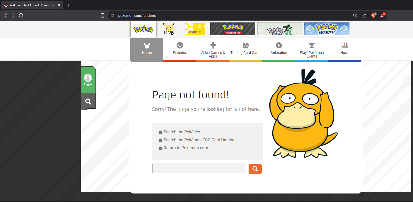Image resolution: width=413 pixels, height=202 pixels.
Task: Open the Pokémon Forums banner
Action: [x=327, y=29]
